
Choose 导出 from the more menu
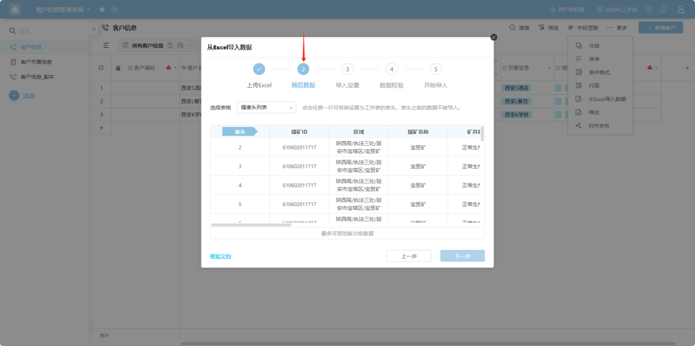pos(594,112)
